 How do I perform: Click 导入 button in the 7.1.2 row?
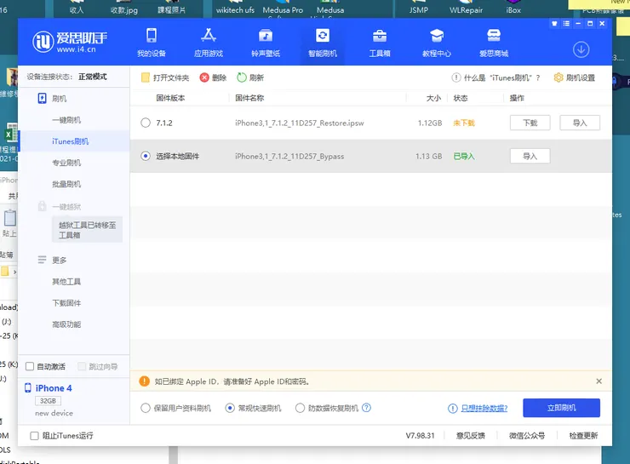580,123
